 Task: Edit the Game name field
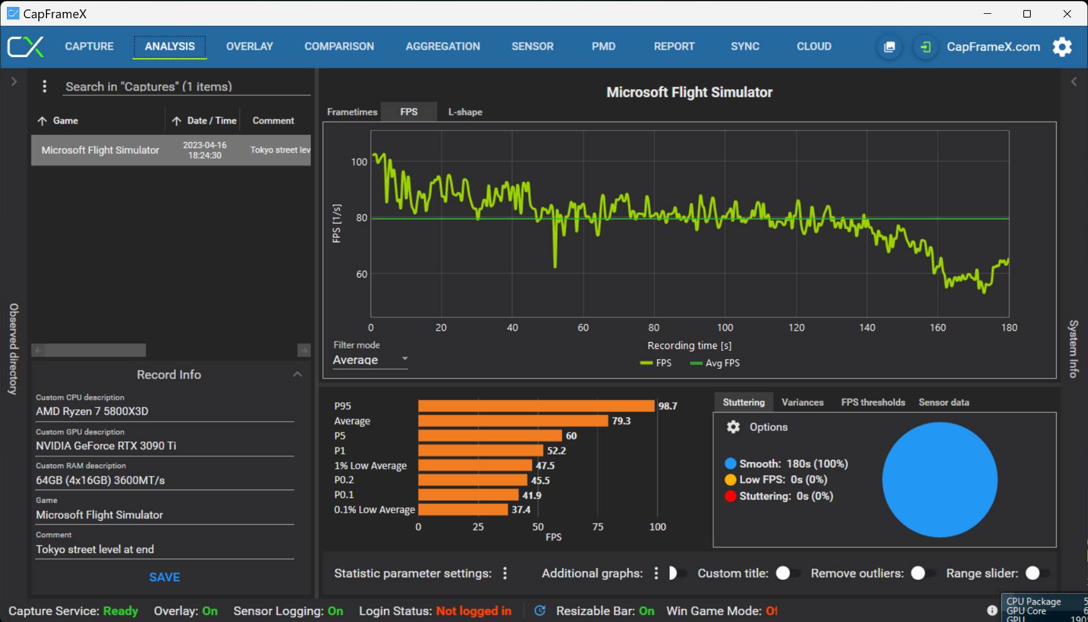[165, 515]
